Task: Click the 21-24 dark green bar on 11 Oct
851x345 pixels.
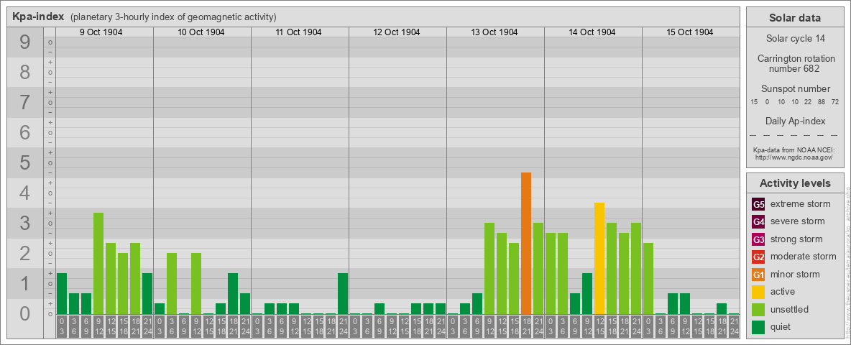Action: point(342,293)
